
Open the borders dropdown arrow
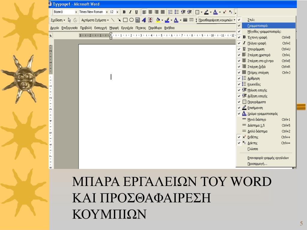pos(201,12)
